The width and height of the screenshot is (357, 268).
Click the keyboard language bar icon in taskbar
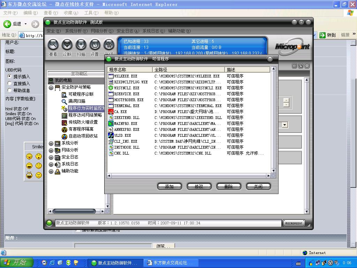tap(298, 263)
